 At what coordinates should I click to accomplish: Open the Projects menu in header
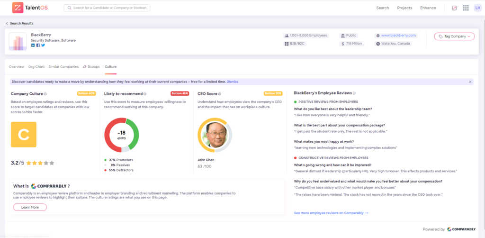(404, 8)
